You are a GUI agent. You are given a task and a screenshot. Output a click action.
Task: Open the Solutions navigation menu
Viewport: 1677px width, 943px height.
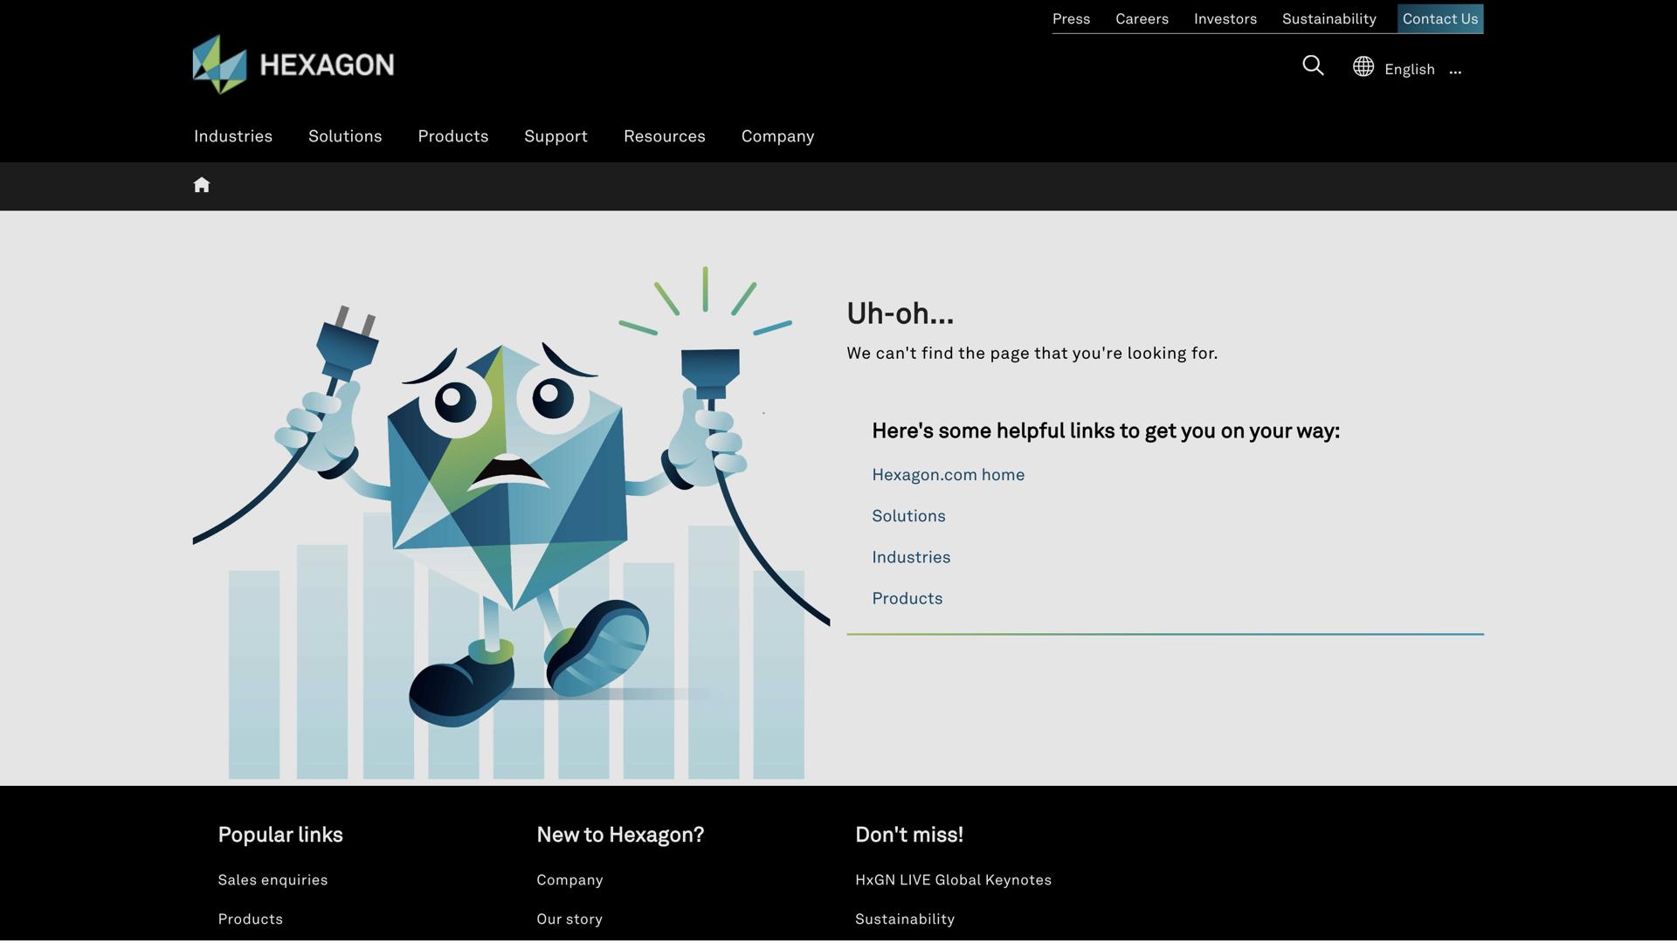(x=345, y=136)
